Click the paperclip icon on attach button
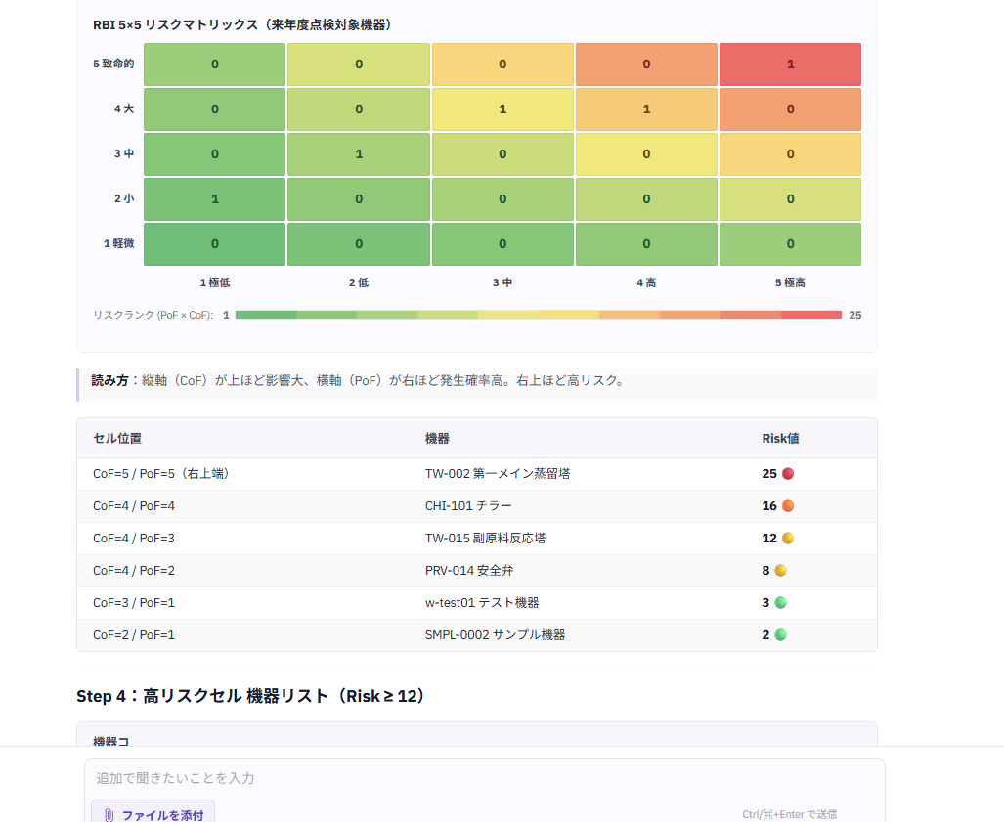Image resolution: width=1004 pixels, height=822 pixels. click(109, 815)
